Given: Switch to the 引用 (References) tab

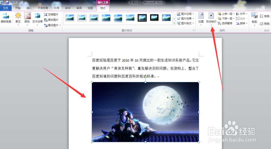Looking at the screenshot, I should click(x=57, y=8).
